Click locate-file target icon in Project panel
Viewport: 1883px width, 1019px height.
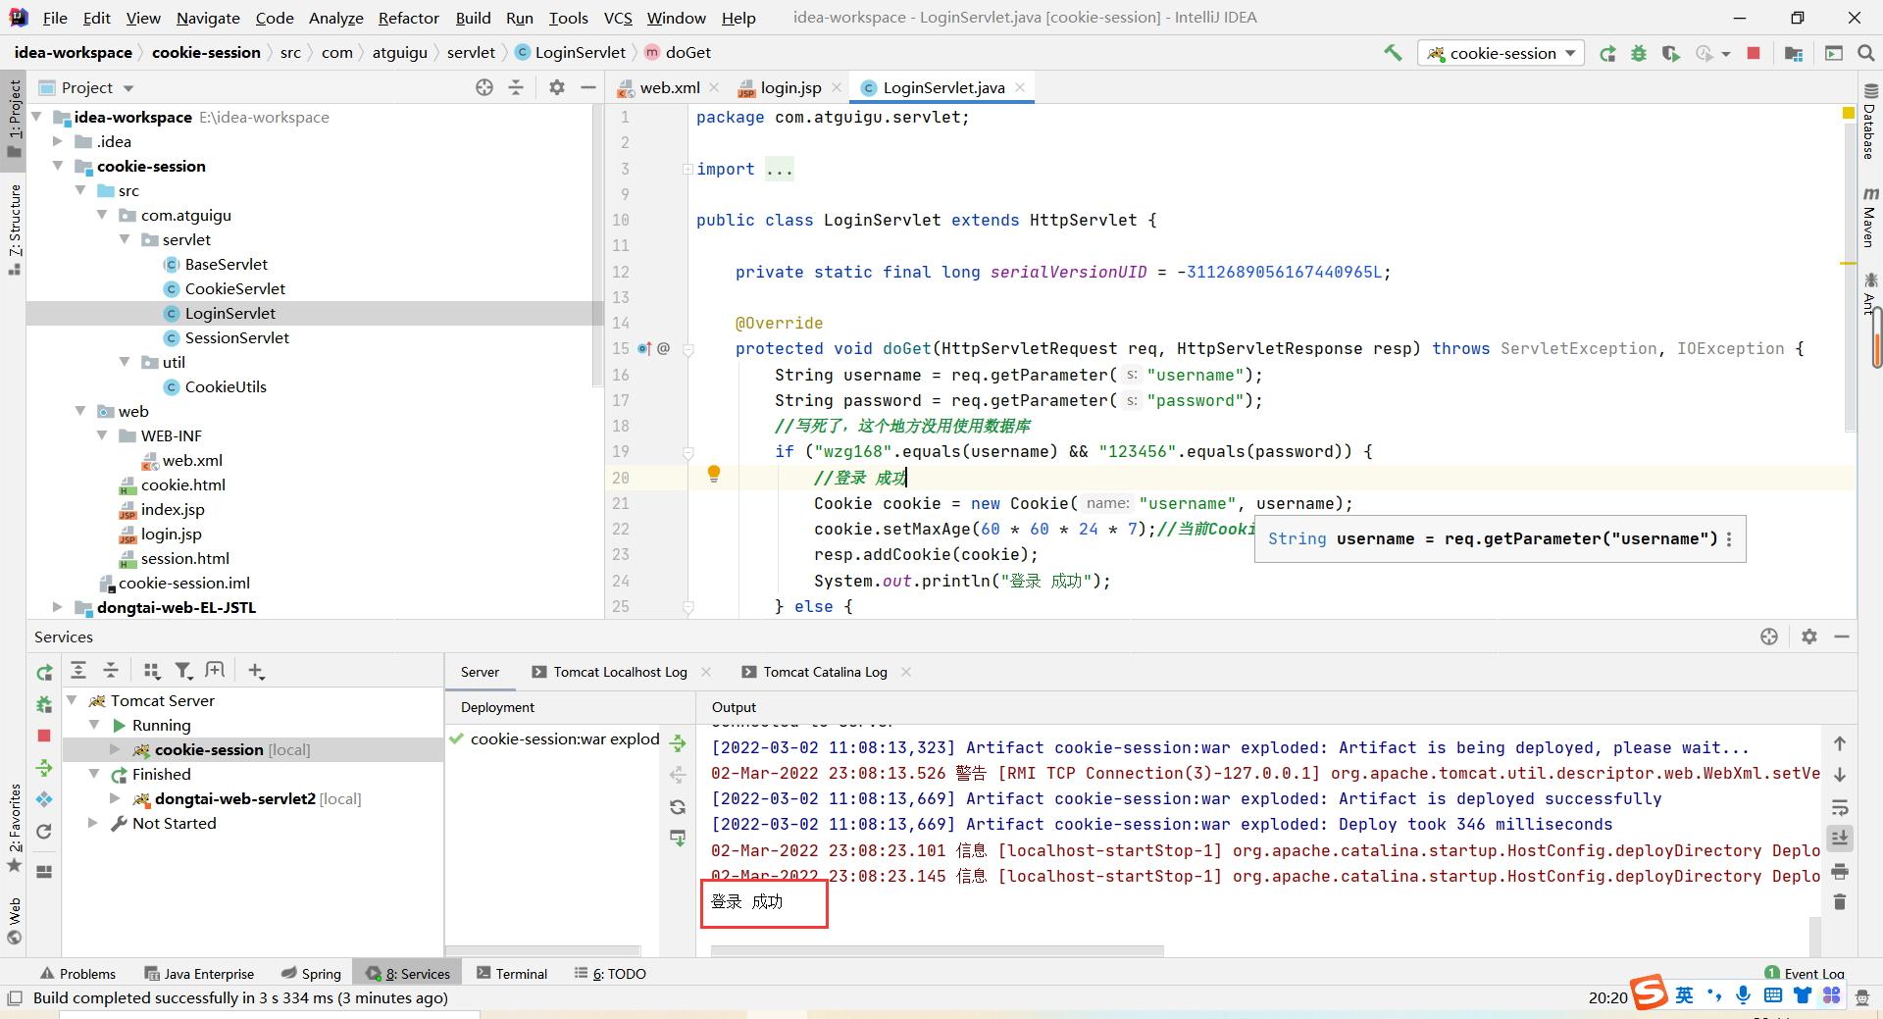484,87
